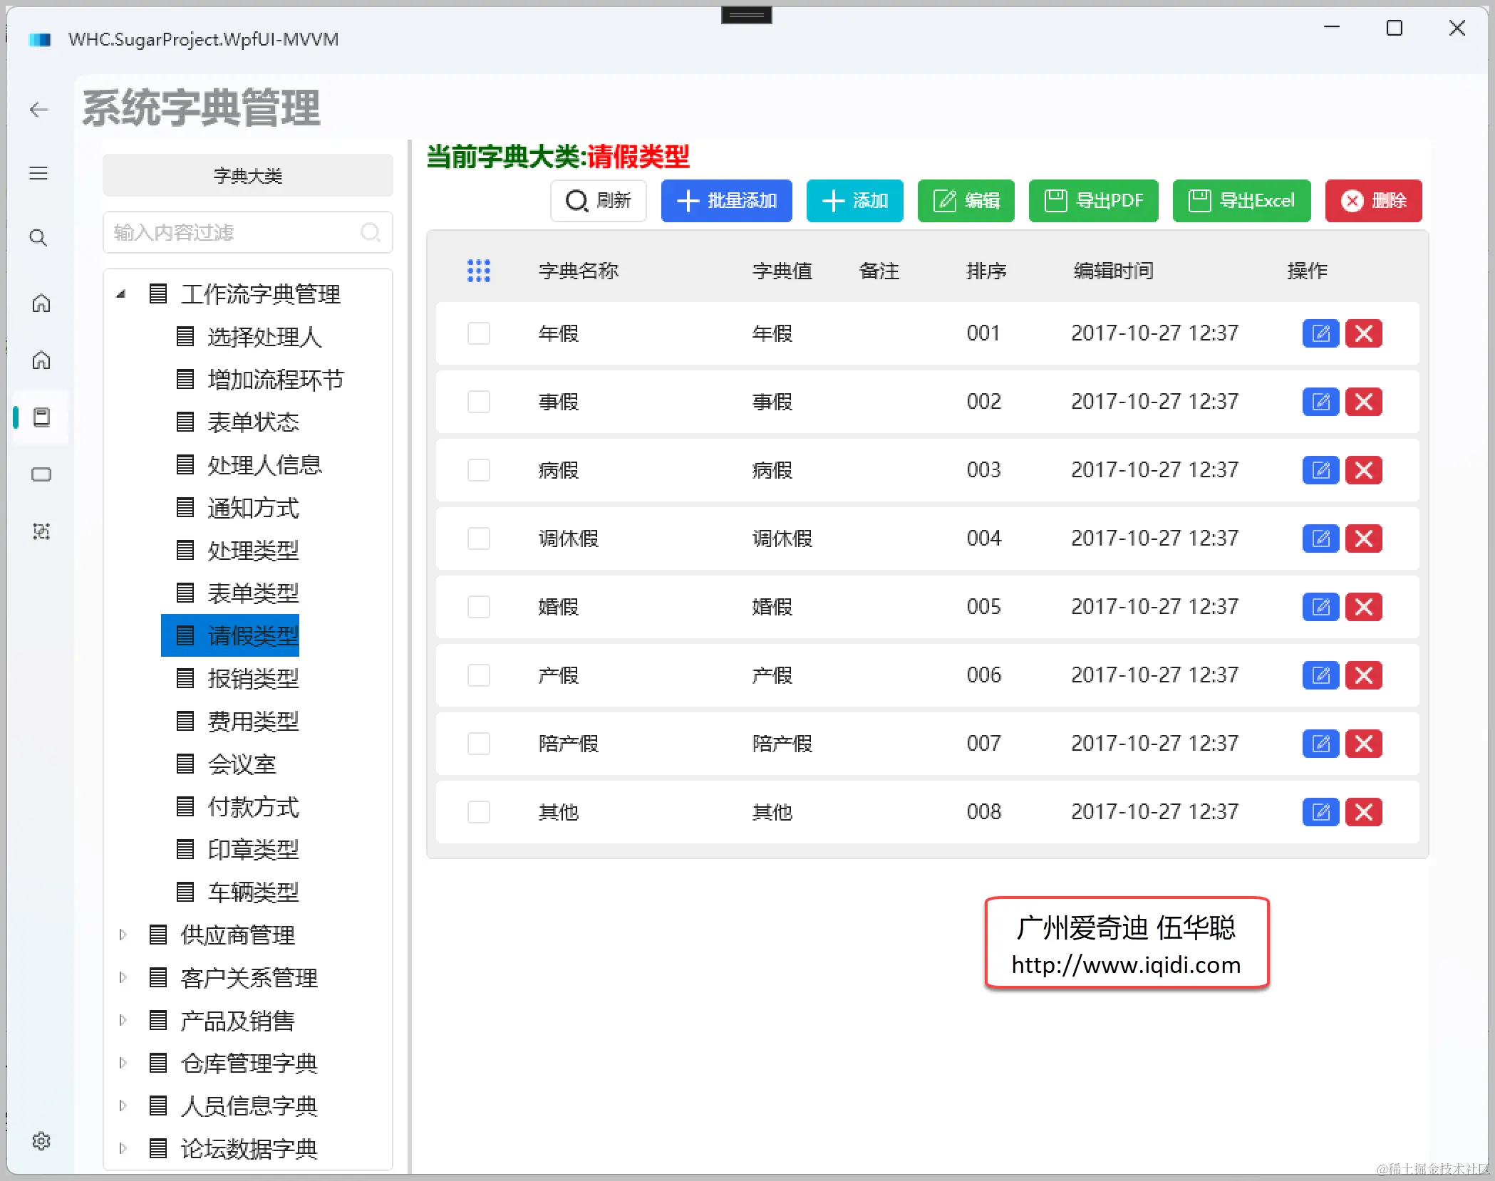Expand the 供应商管理 tree node
The width and height of the screenshot is (1495, 1181).
pyautogui.click(x=123, y=935)
